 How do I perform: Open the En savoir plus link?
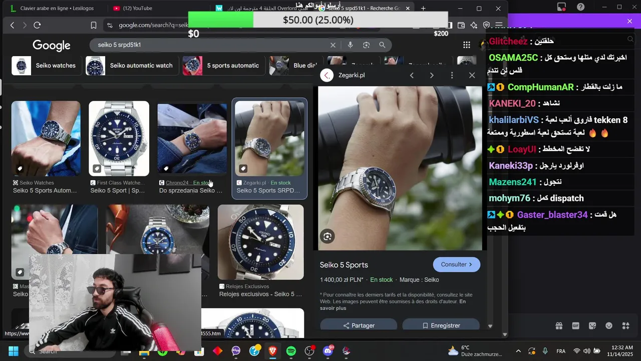click(393, 305)
